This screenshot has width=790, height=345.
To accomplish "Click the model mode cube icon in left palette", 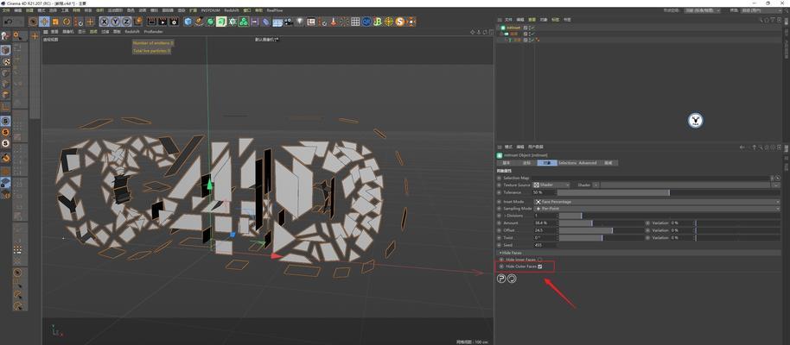I will 5,50.
